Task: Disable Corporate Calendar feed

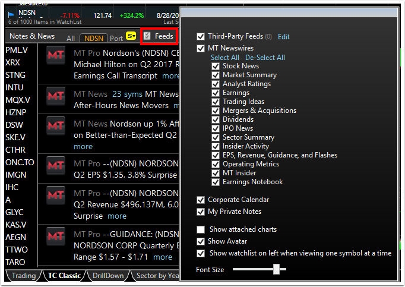Action: pos(201,200)
